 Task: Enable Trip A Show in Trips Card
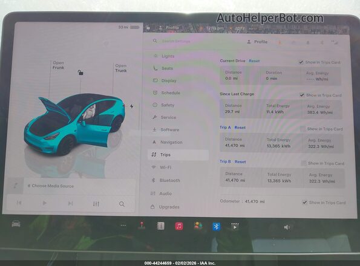303,129
